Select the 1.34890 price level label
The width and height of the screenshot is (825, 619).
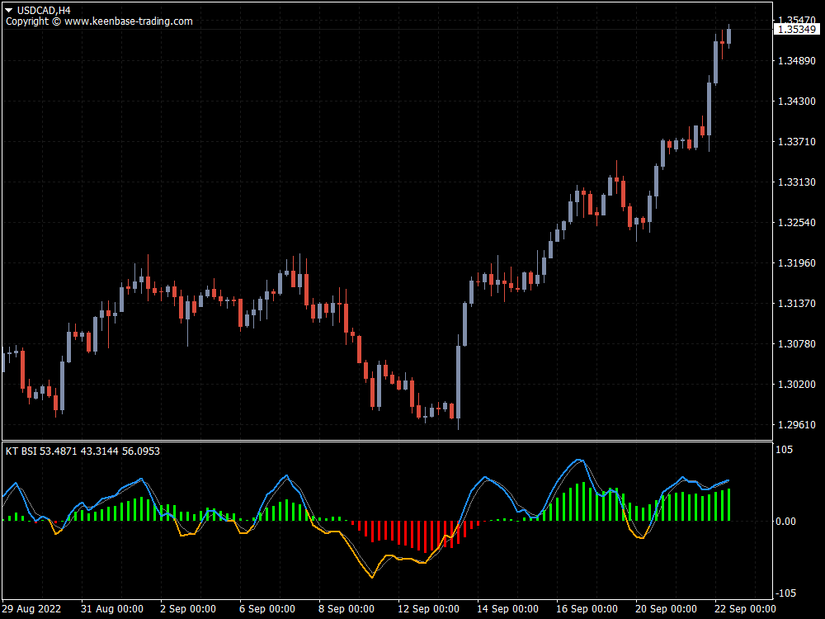pos(797,61)
